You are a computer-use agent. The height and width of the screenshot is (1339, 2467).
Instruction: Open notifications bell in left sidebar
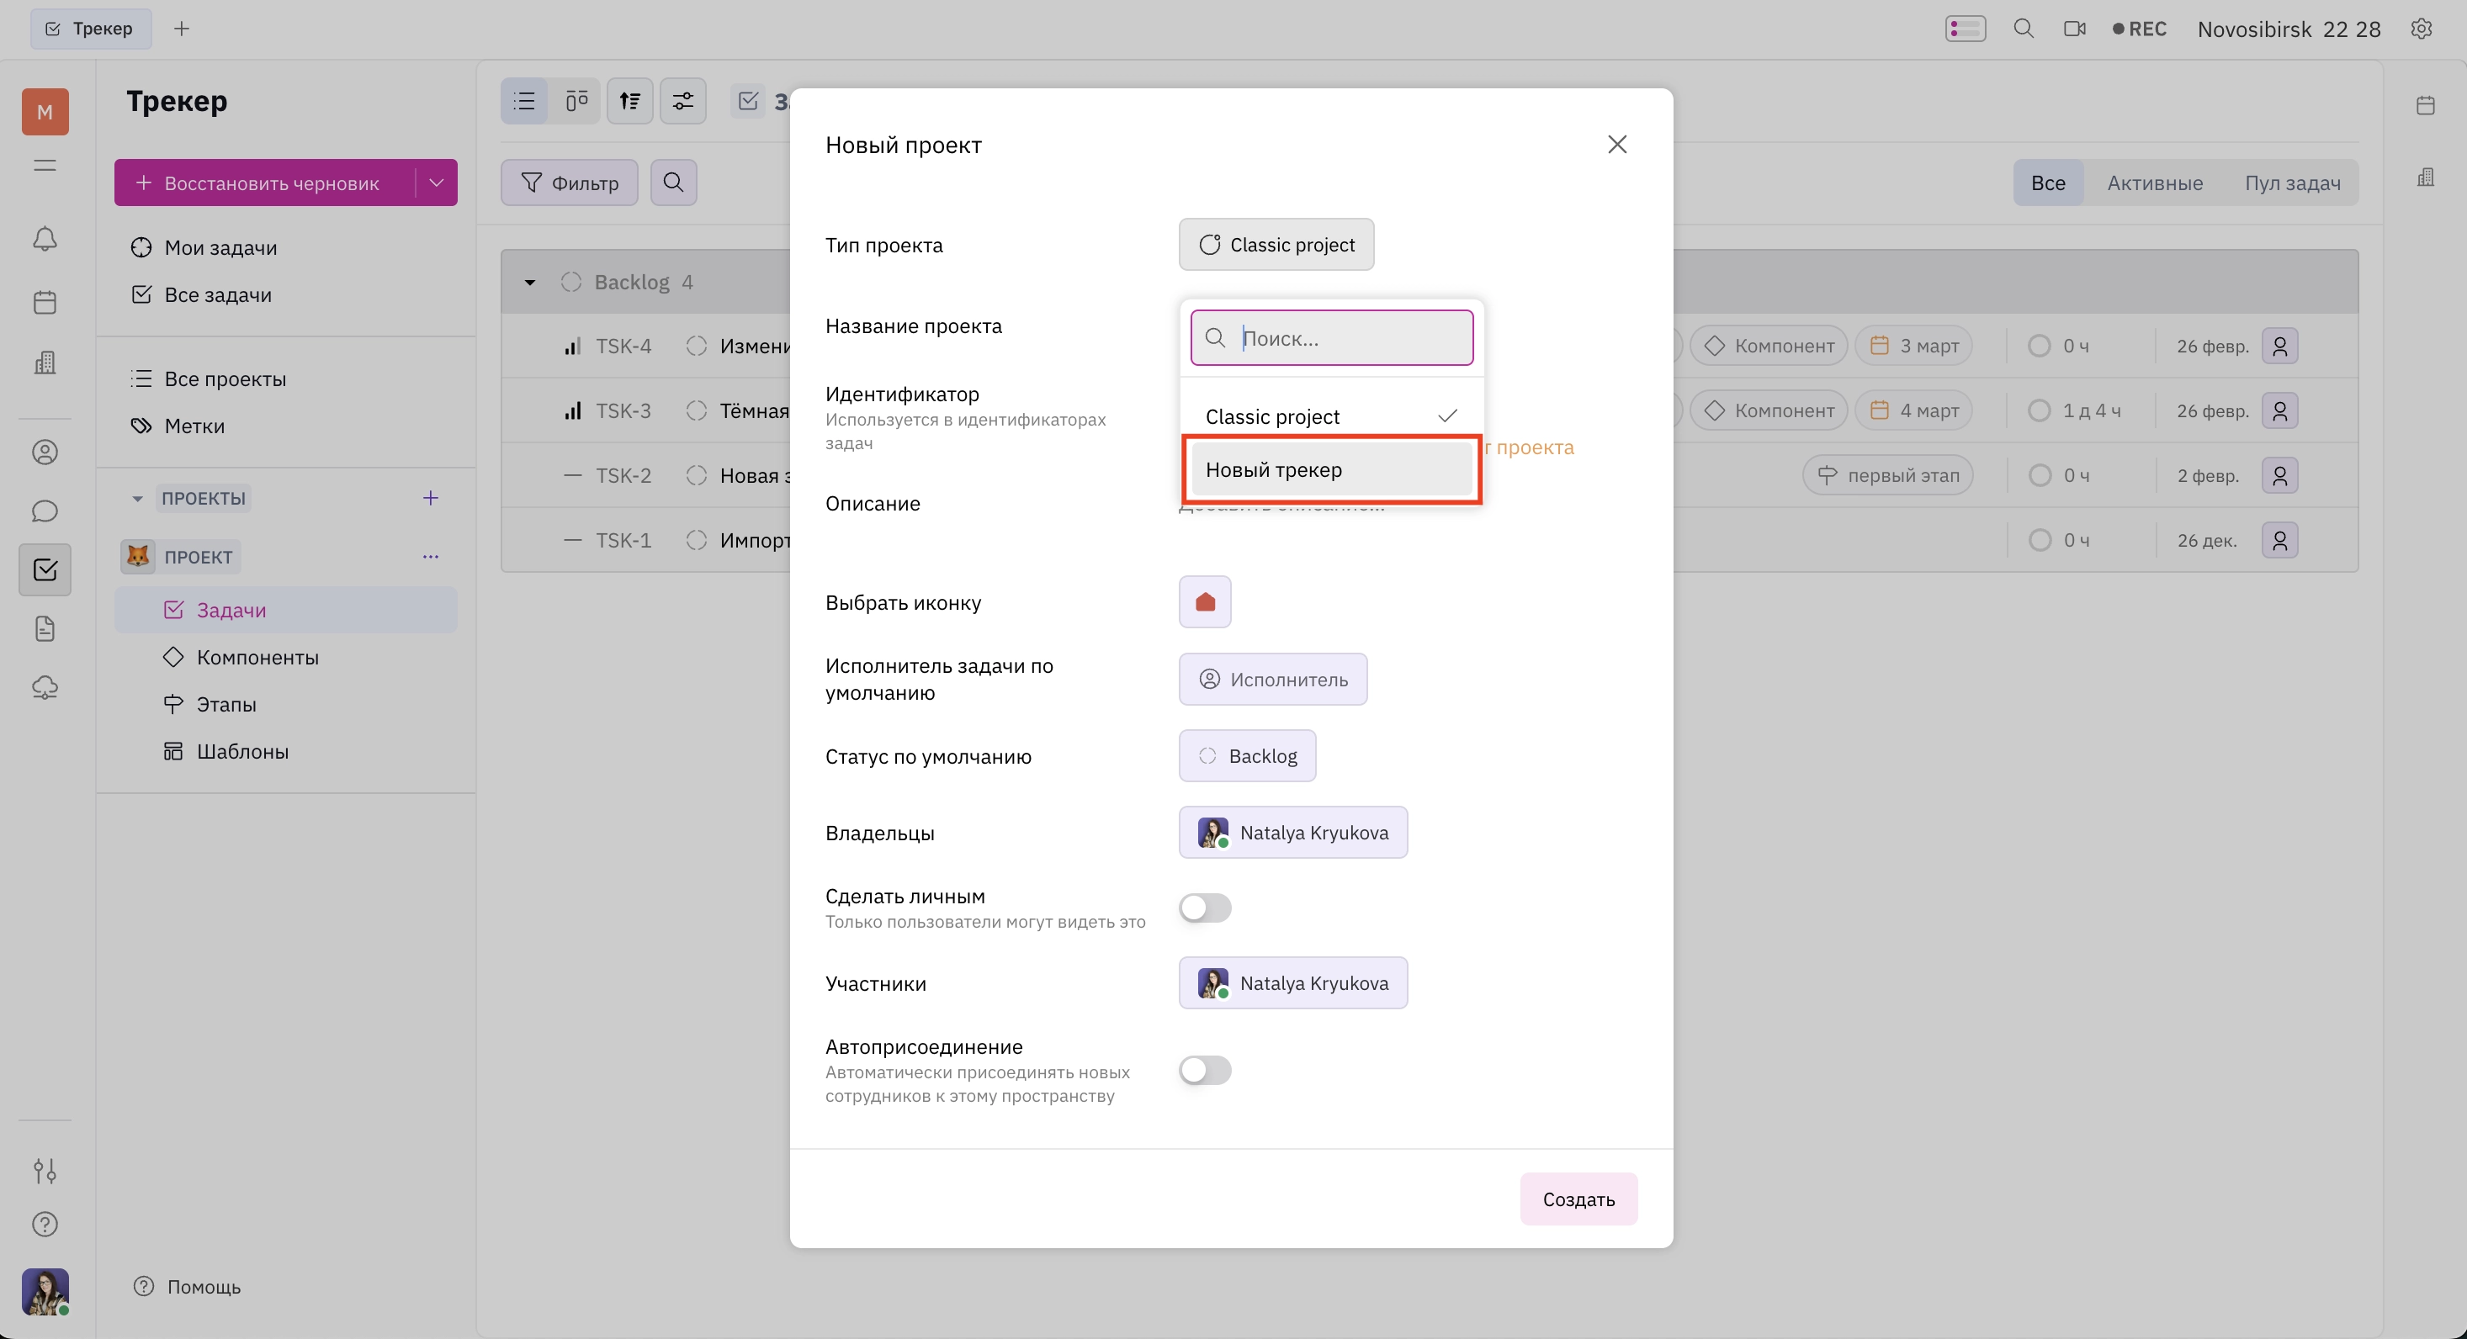coord(45,238)
